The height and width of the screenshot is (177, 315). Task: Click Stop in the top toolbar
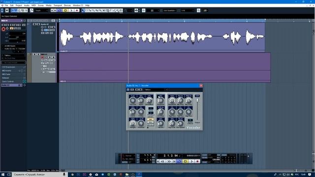[x=65, y=10]
